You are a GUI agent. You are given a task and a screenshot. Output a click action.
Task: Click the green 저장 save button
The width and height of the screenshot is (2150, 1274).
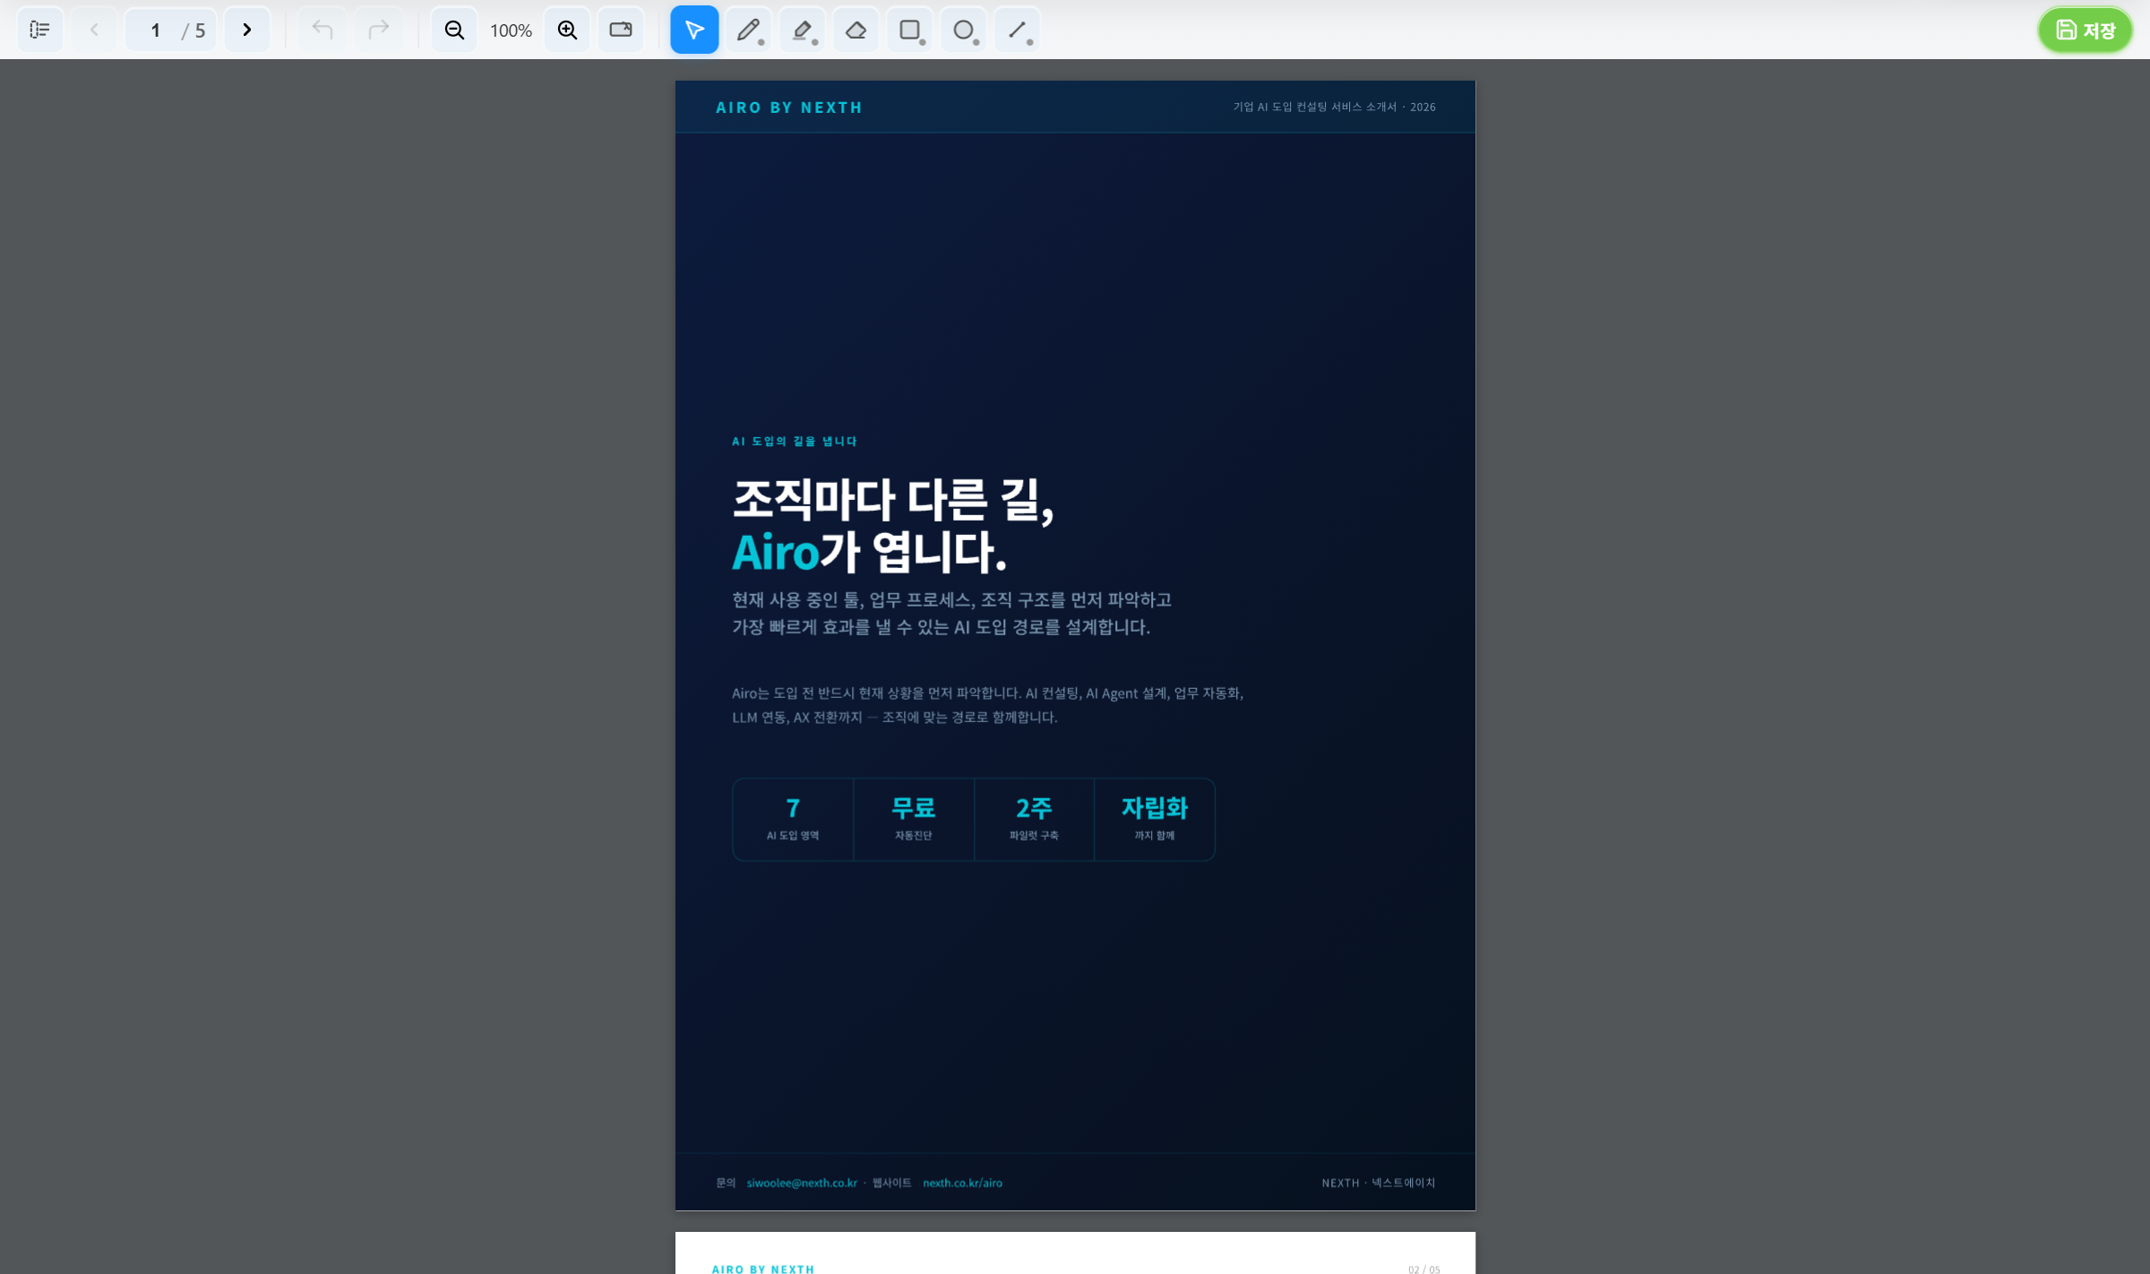click(2085, 30)
